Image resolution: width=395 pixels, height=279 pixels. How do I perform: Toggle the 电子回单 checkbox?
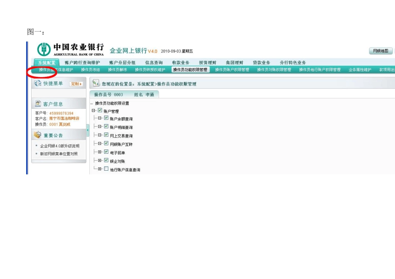[106, 152]
